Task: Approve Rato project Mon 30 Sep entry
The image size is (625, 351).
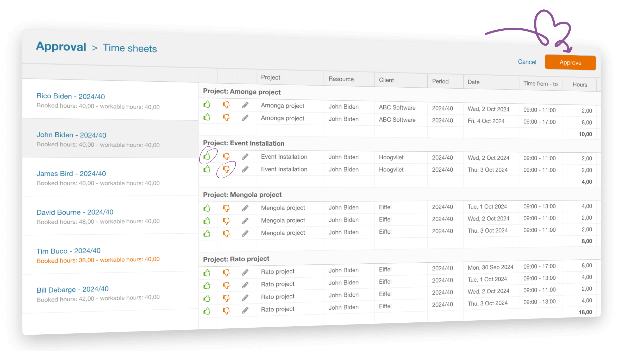Action: coord(207,273)
